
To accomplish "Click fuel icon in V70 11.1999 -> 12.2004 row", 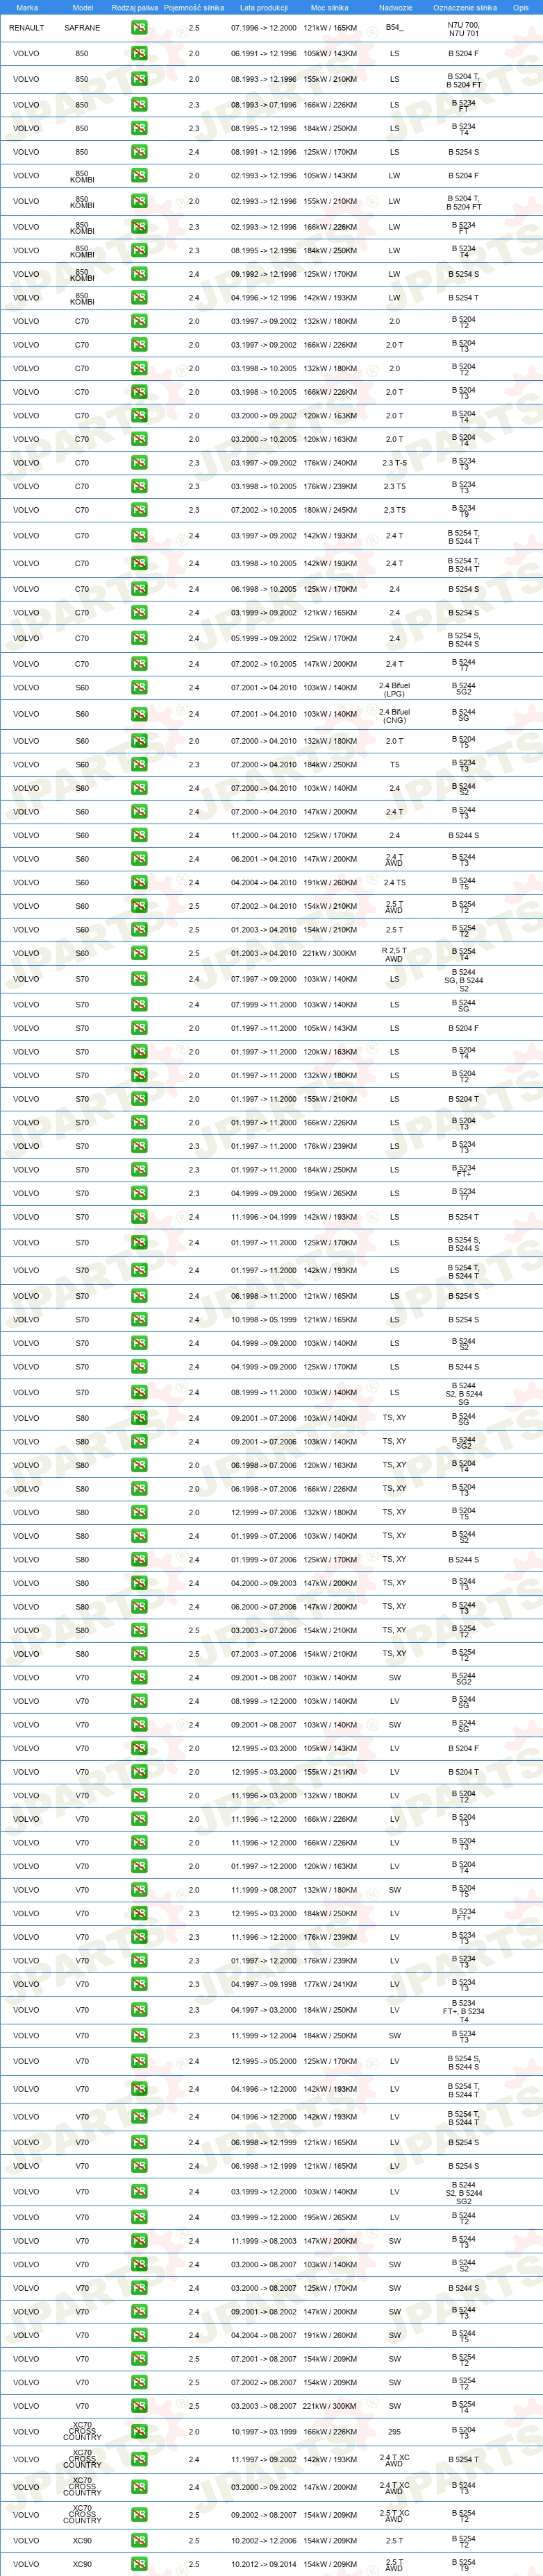I will click(139, 2035).
